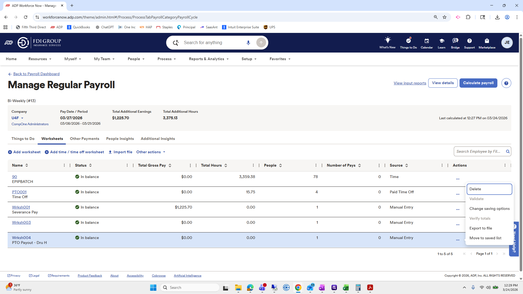
Task: Open the Bridge icon
Action: (455, 41)
